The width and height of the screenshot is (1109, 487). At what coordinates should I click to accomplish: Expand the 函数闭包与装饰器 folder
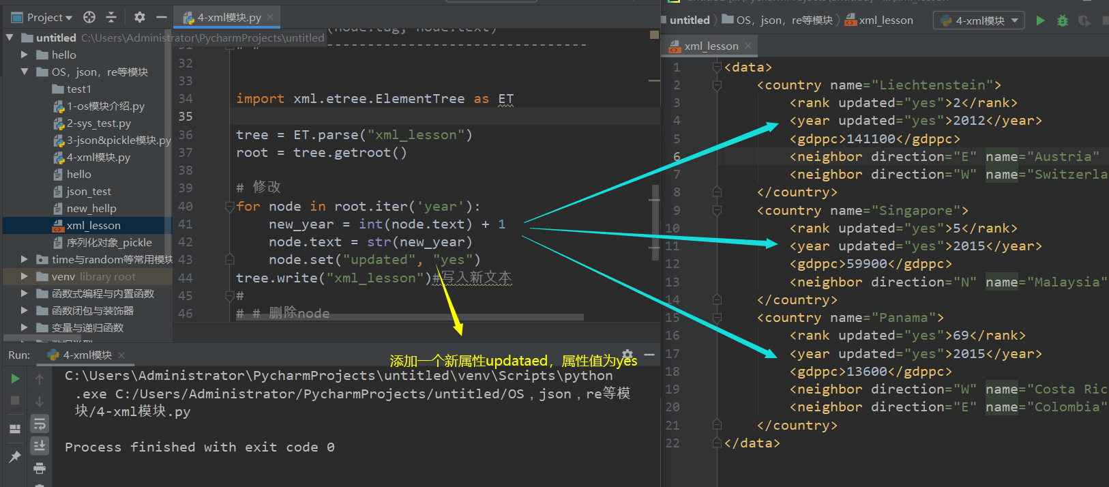click(x=25, y=310)
